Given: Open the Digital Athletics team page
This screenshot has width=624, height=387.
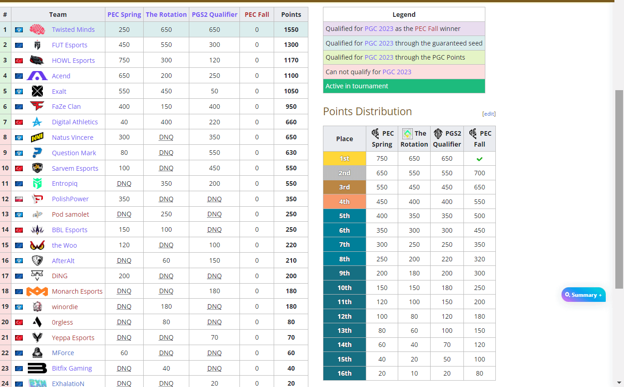Looking at the screenshot, I should pos(75,122).
